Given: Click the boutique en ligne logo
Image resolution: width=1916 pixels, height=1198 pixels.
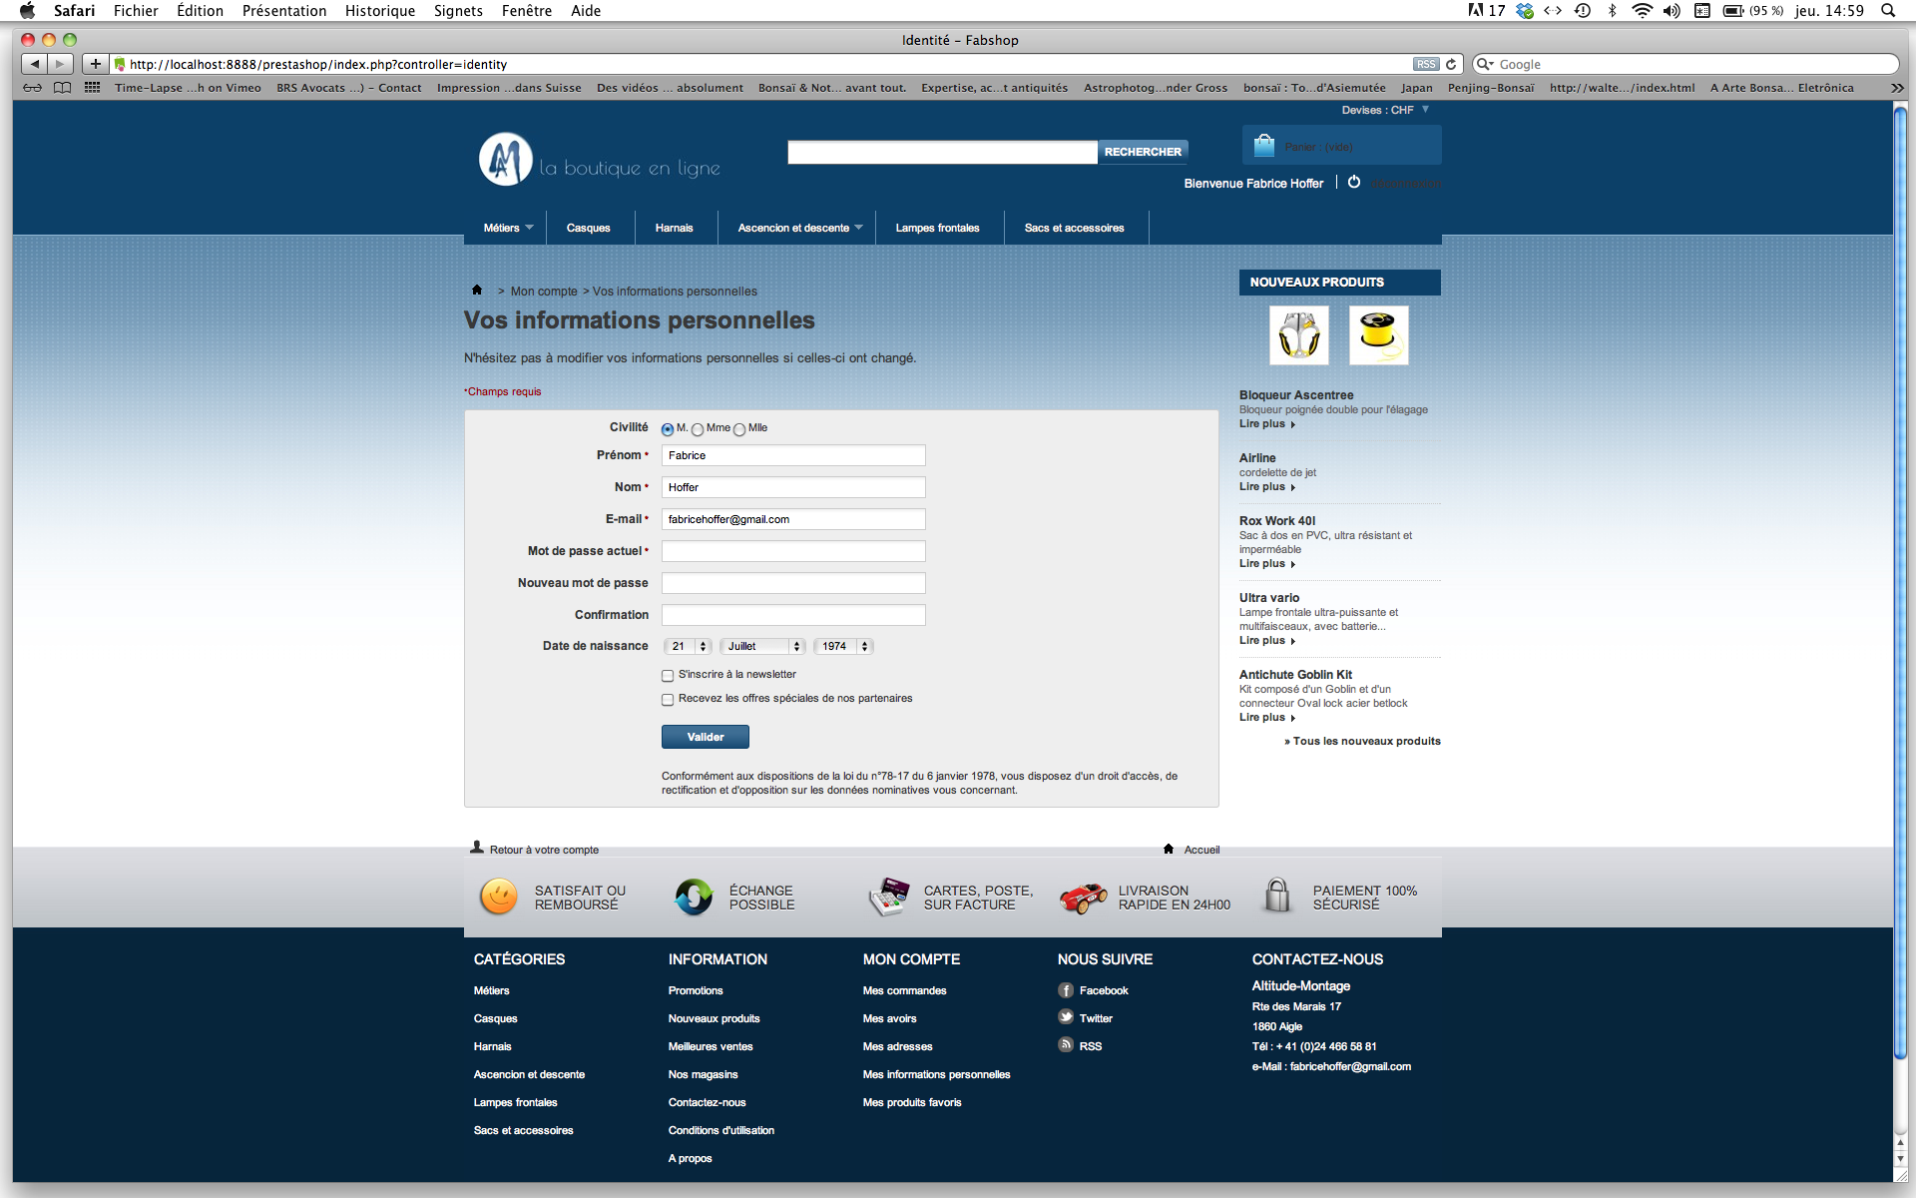Looking at the screenshot, I should tap(599, 161).
